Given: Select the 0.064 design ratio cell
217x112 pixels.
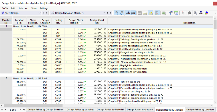Looking at the screenshot, I should point(76,62).
